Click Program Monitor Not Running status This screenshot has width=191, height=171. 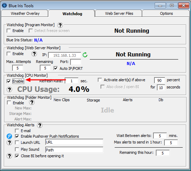click(x=132, y=31)
